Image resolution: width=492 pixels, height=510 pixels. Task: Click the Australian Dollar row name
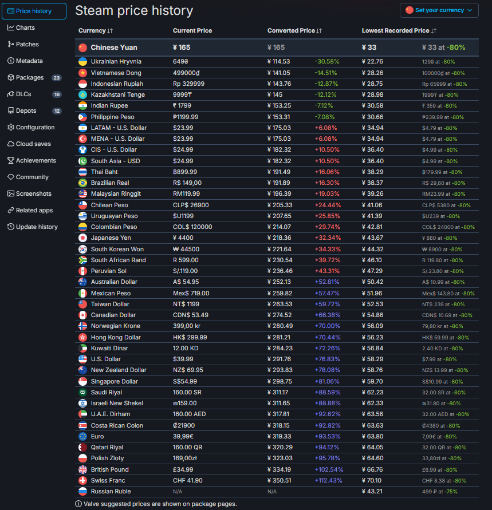114,282
